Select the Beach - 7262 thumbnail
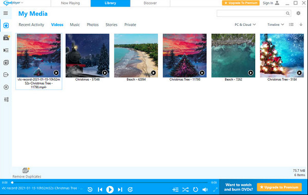 pos(233,55)
